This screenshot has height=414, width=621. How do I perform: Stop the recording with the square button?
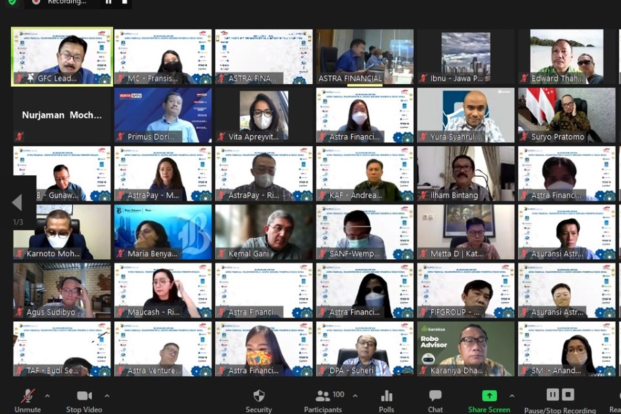point(568,395)
